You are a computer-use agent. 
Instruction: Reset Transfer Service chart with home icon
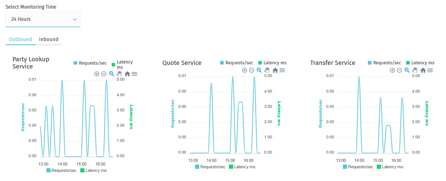[423, 70]
